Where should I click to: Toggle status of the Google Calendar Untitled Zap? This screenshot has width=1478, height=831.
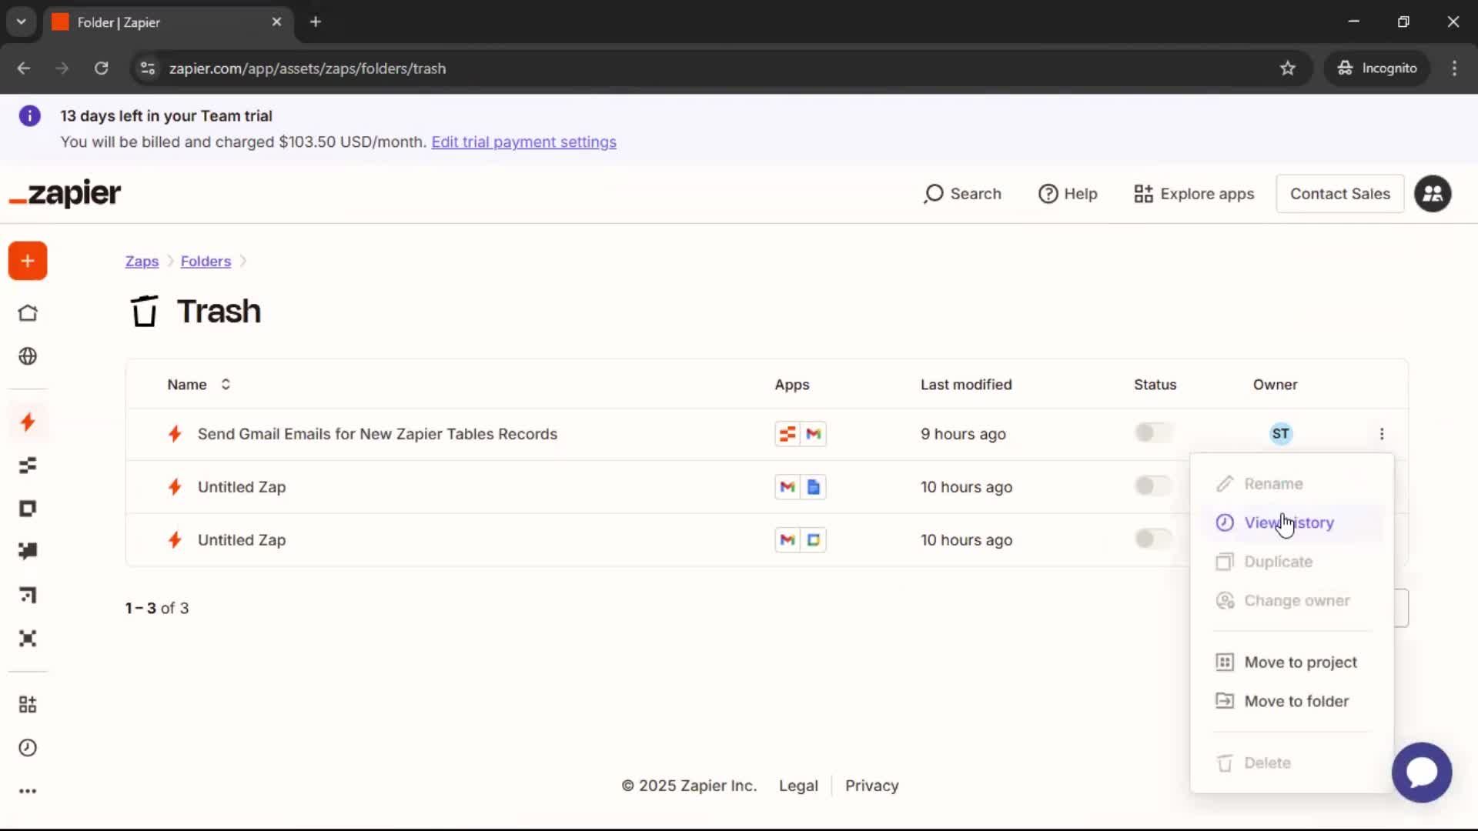pyautogui.click(x=1153, y=539)
